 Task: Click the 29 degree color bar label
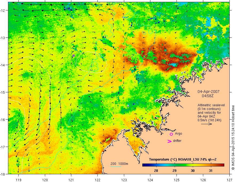coord(174,170)
